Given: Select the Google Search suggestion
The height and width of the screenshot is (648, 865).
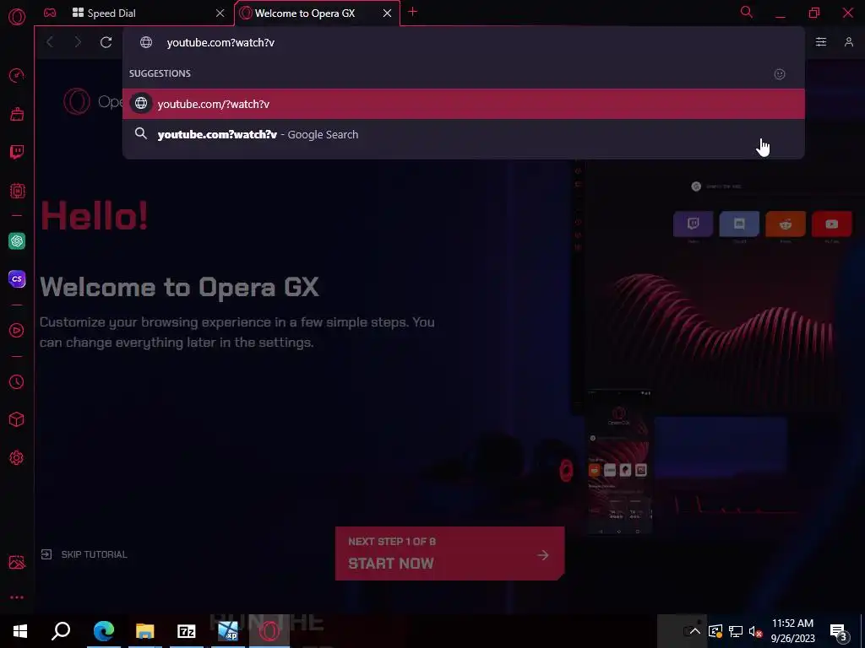Looking at the screenshot, I should (x=464, y=134).
